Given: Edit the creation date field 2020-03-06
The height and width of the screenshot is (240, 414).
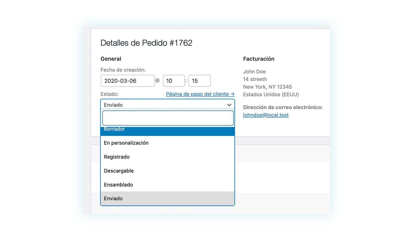Looking at the screenshot, I should point(128,81).
